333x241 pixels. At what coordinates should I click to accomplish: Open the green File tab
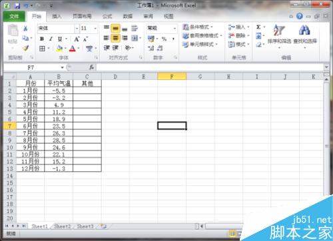click(x=14, y=16)
